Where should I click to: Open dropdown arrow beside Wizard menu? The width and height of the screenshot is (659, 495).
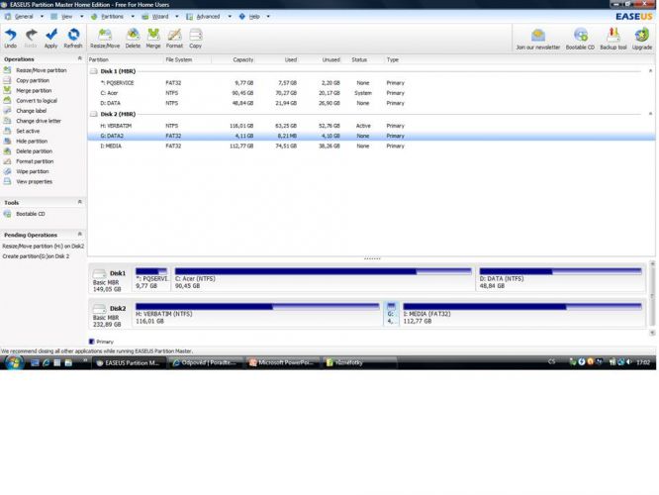pyautogui.click(x=176, y=17)
